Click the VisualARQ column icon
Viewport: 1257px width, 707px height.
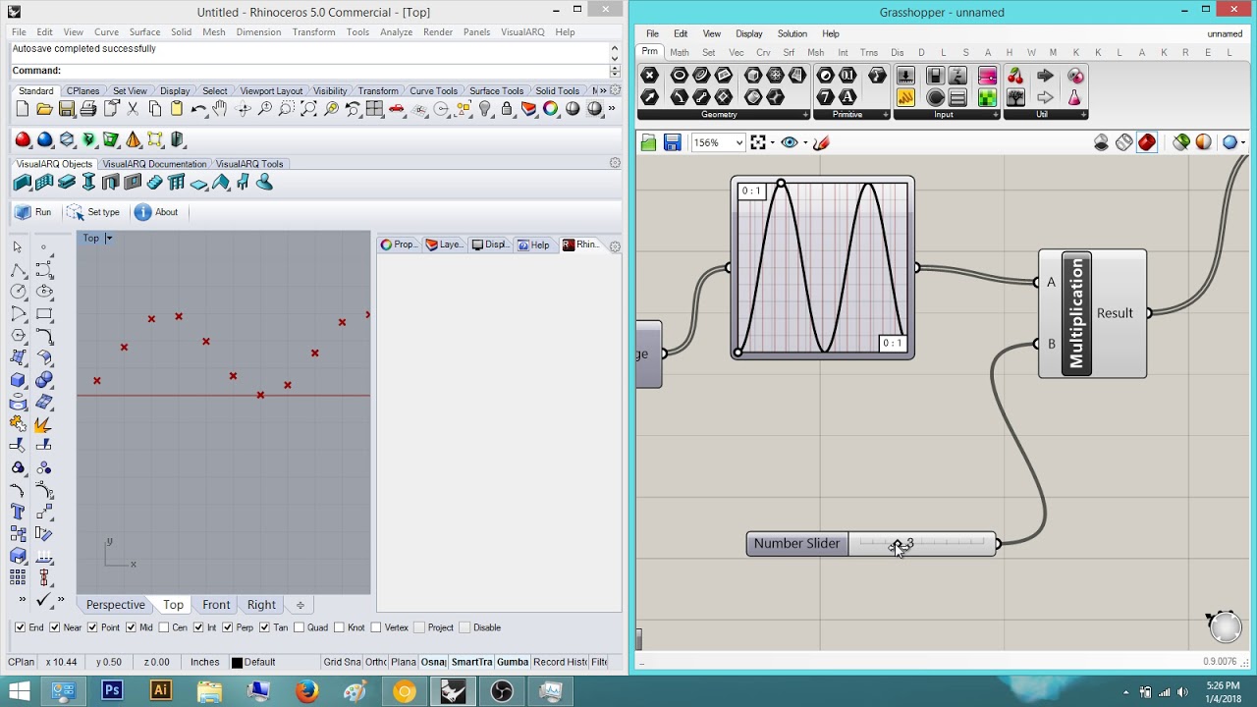click(x=88, y=183)
